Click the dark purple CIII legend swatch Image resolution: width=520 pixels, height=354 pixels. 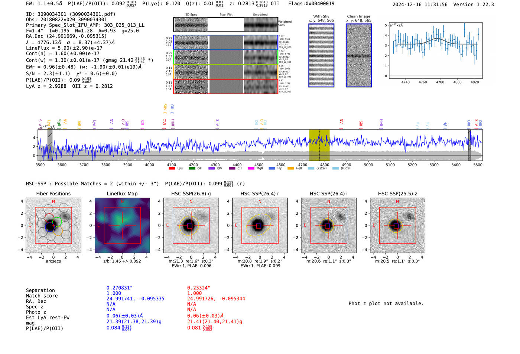pos(232,168)
